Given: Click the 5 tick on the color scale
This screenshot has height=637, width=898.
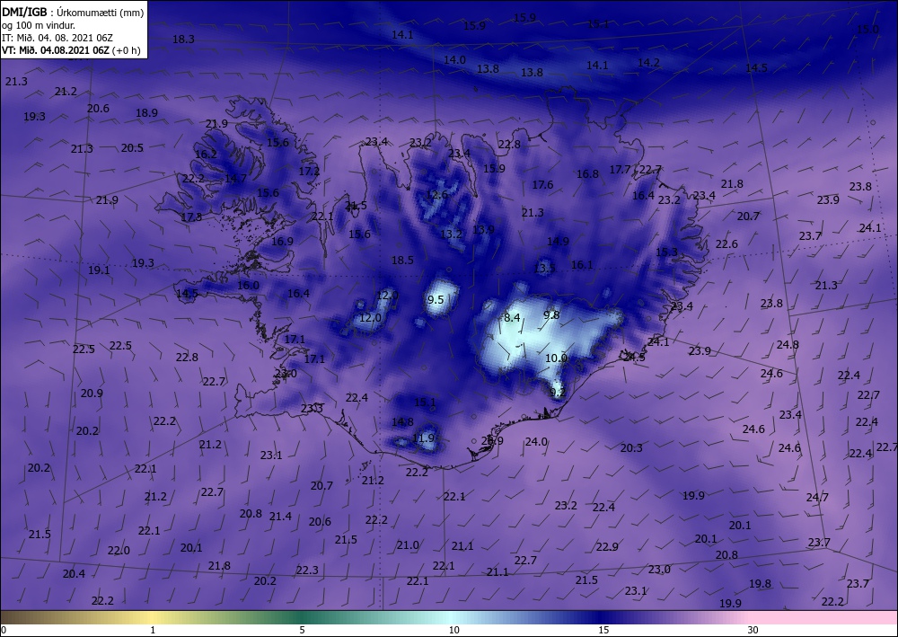Looking at the screenshot, I should [x=302, y=630].
